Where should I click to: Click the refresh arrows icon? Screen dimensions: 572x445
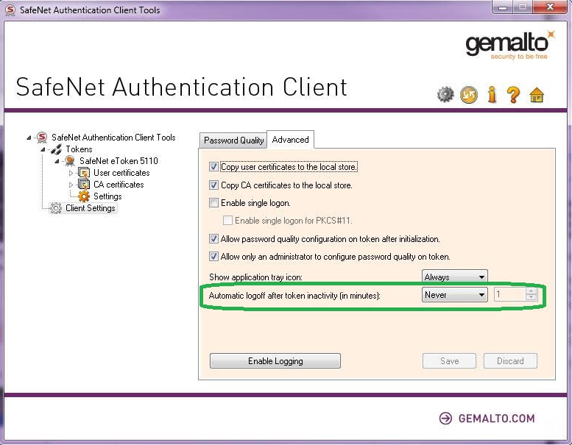pyautogui.click(x=469, y=95)
